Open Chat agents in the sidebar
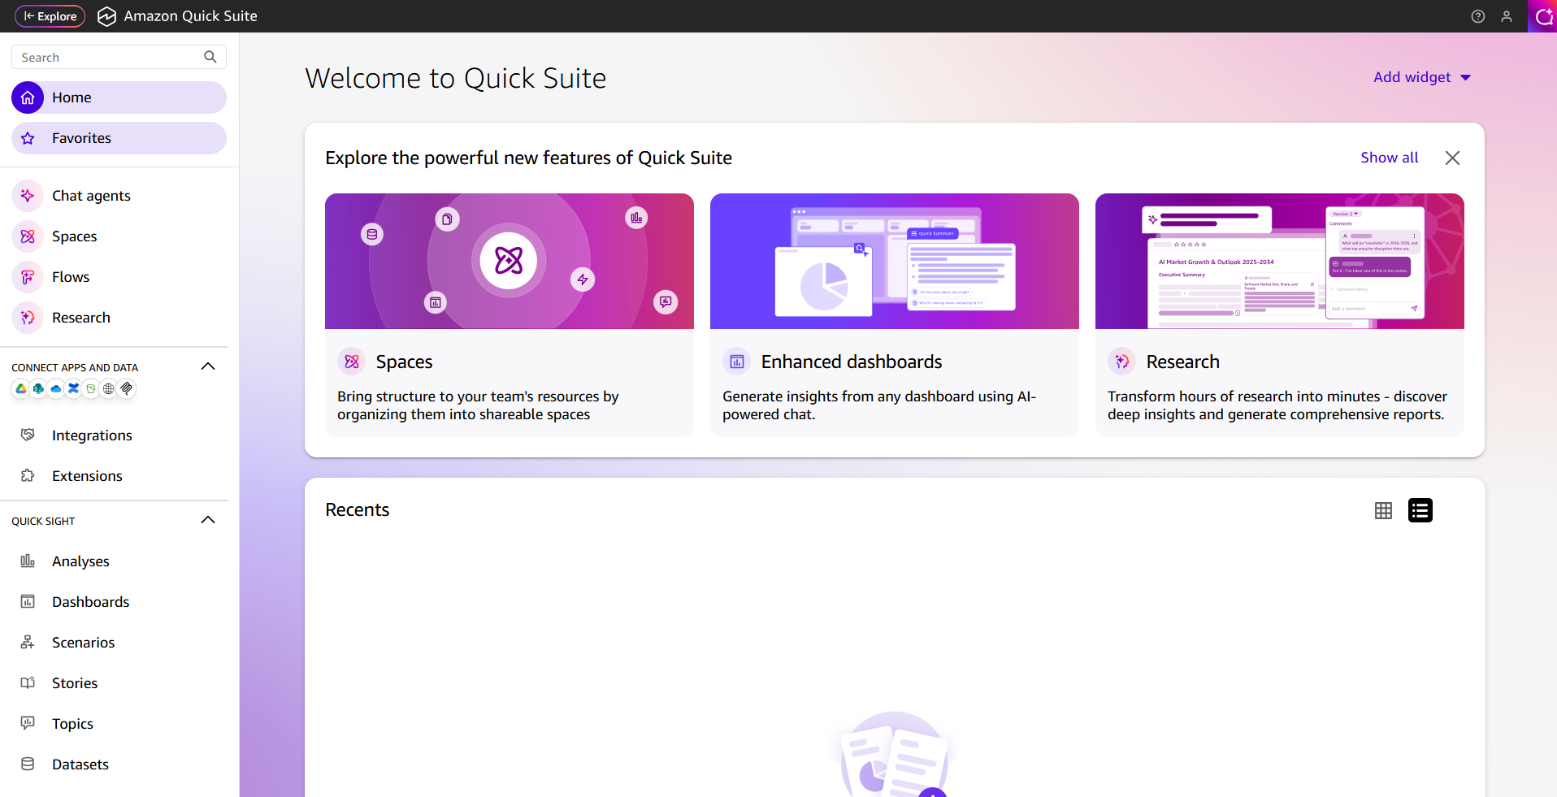1557x797 pixels. pos(119,196)
